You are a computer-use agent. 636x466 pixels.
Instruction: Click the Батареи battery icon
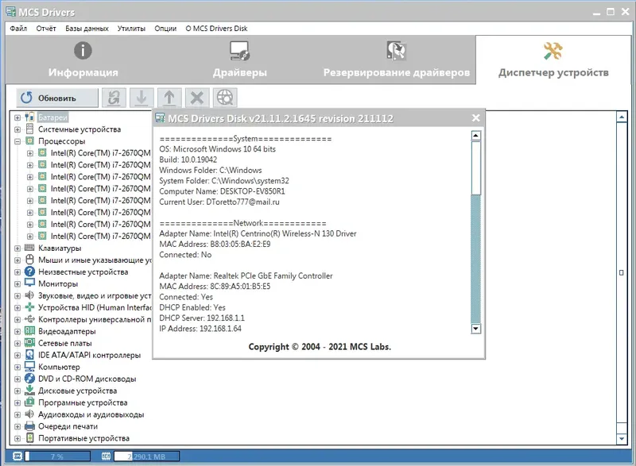(x=29, y=117)
